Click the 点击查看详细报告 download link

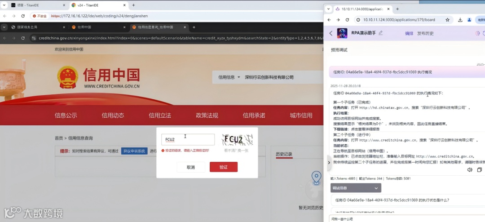(x=366, y=129)
